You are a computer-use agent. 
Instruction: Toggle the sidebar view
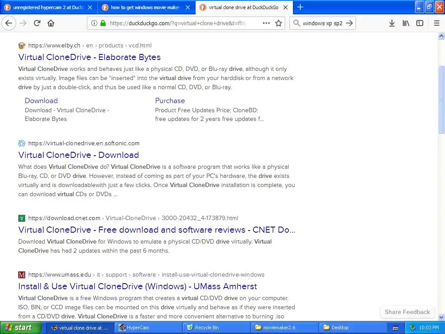[420, 23]
